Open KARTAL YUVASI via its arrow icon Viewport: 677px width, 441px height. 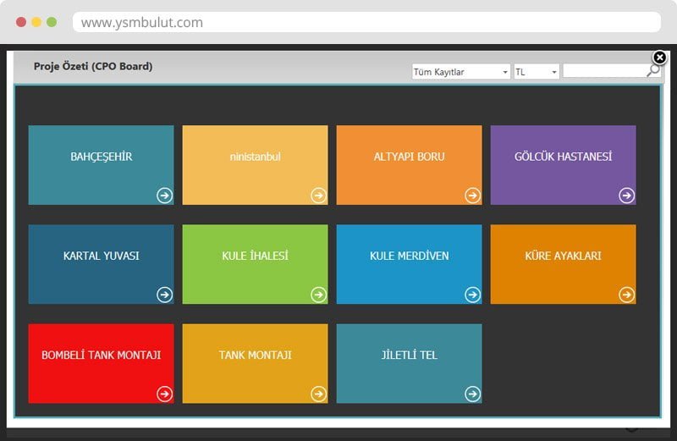[x=164, y=295]
